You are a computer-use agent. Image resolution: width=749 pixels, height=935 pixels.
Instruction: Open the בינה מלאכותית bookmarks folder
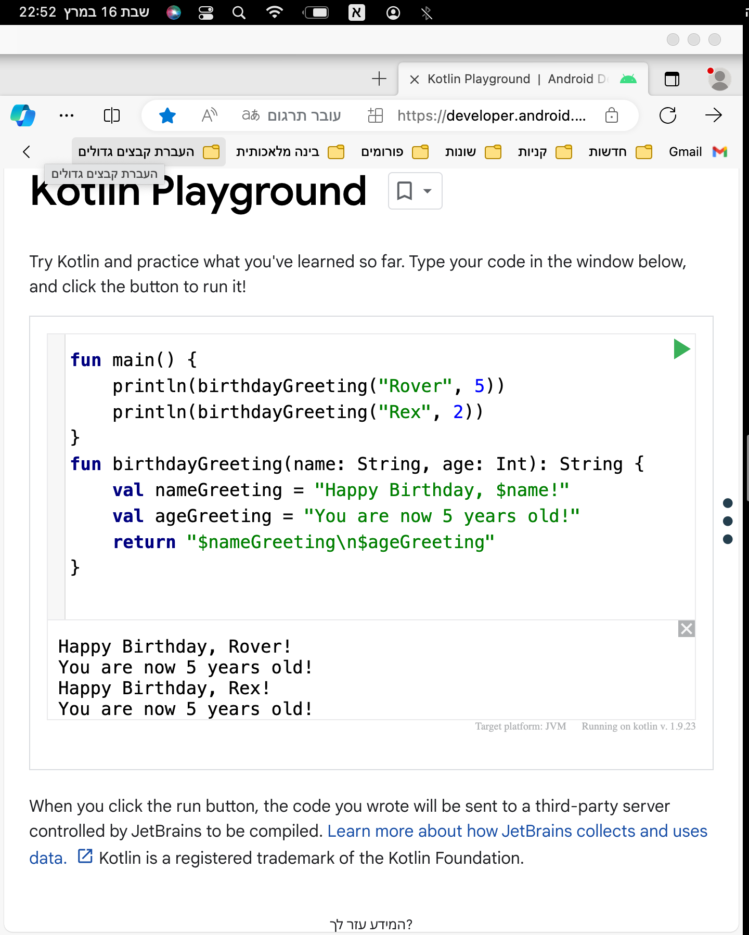point(290,152)
